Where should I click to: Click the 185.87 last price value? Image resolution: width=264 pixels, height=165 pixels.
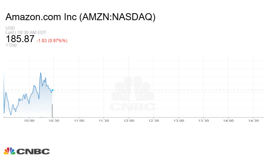(x=20, y=39)
